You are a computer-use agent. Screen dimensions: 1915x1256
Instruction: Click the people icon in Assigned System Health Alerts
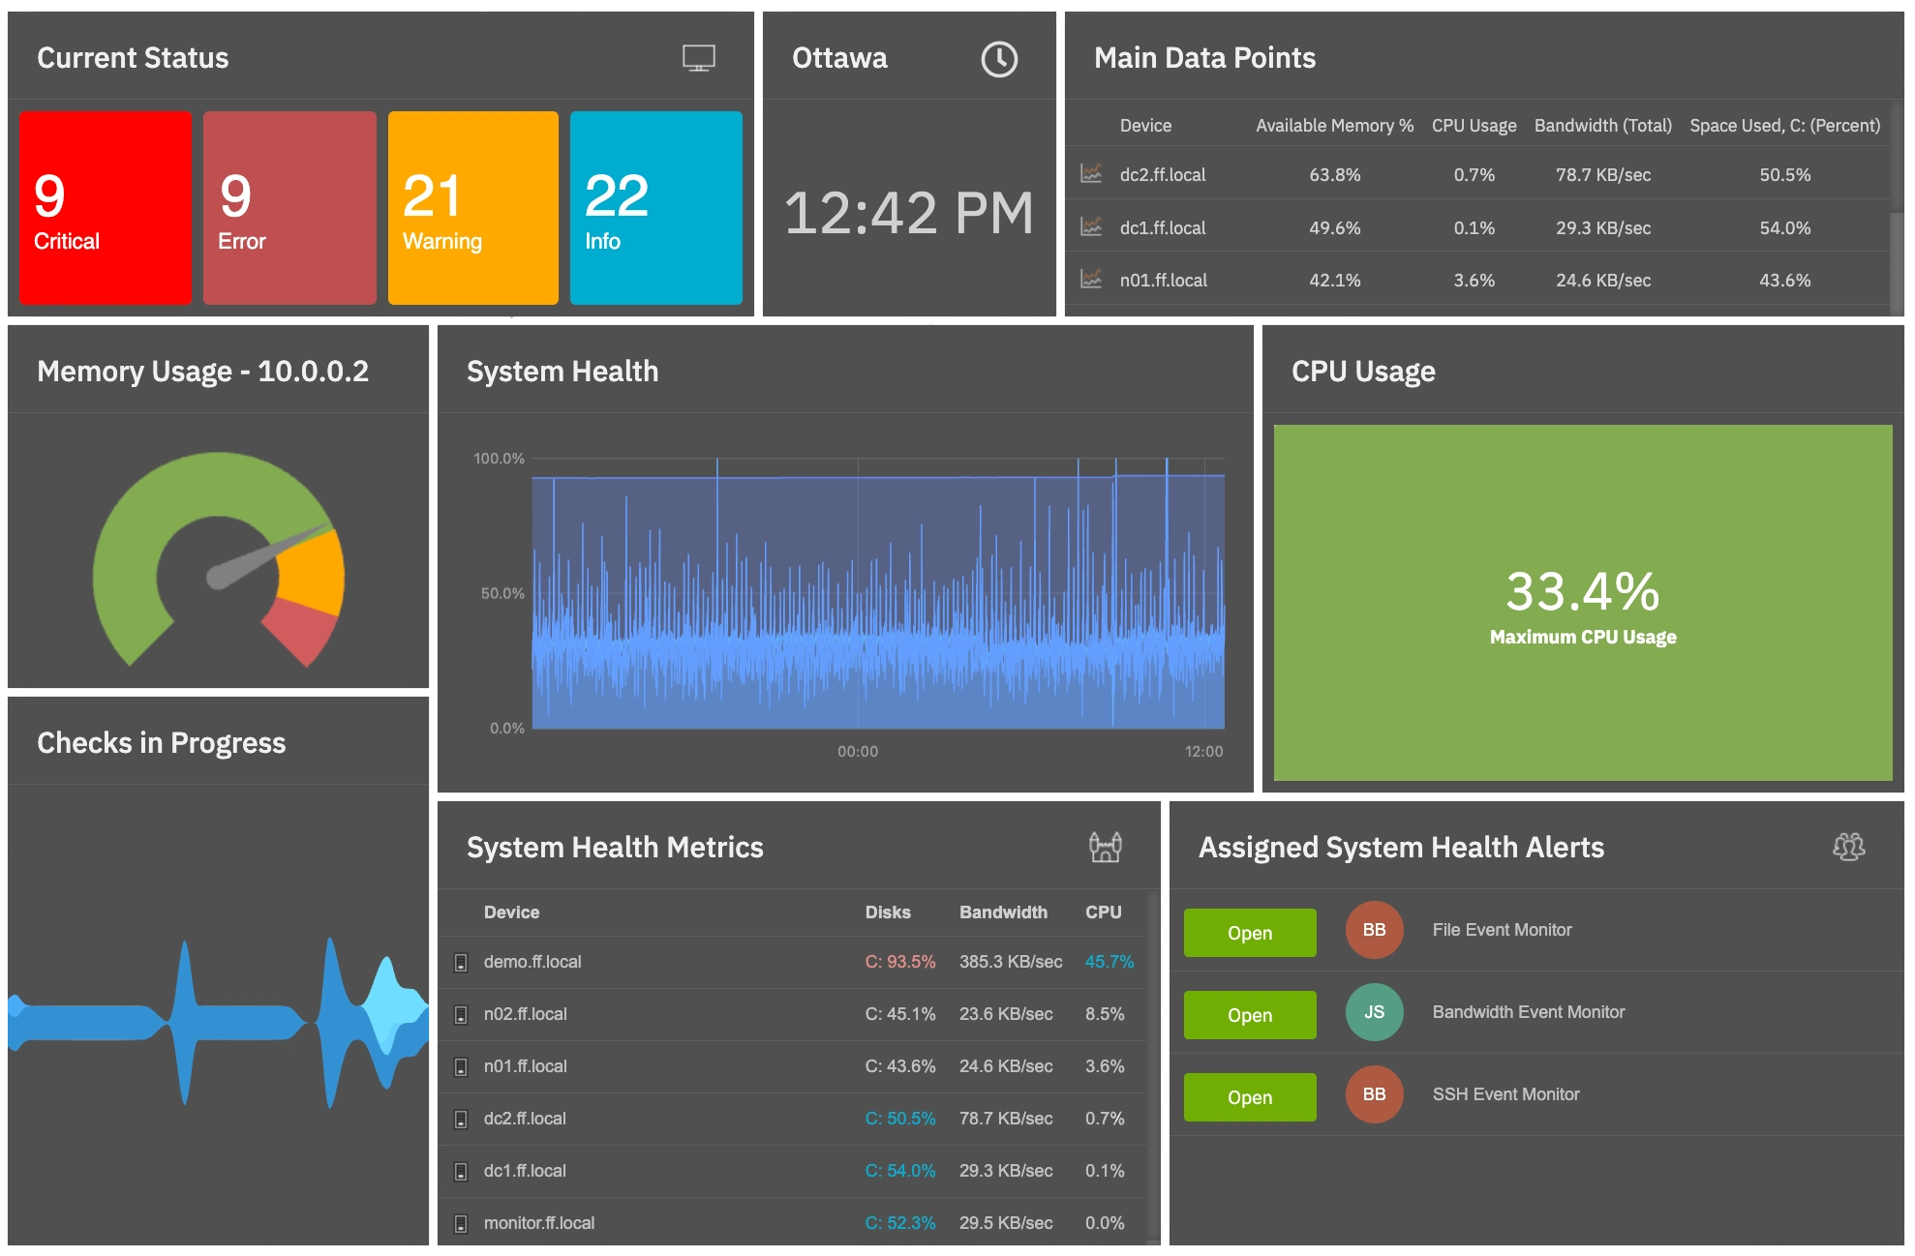coord(1848,847)
